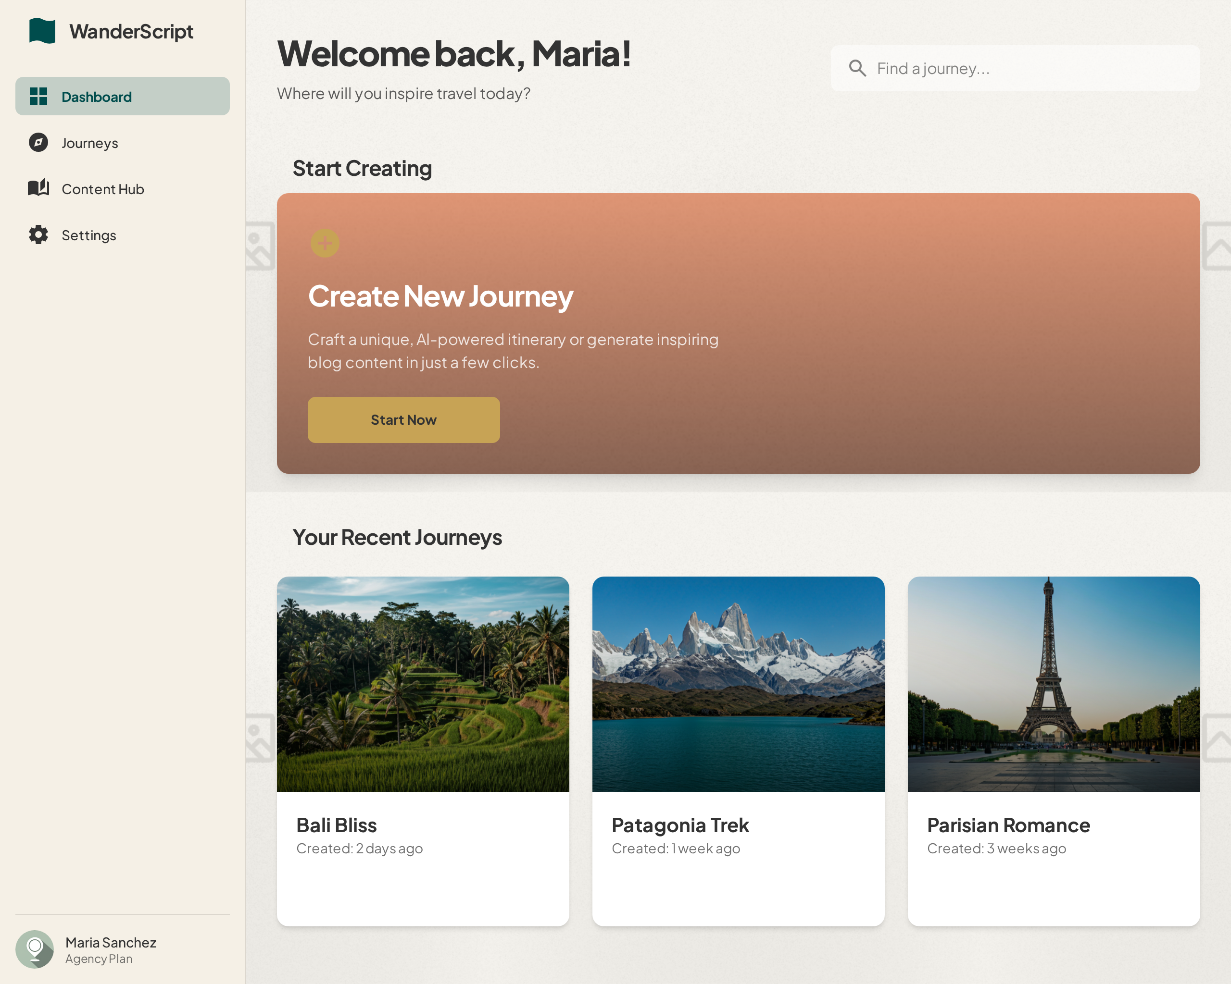Click the plus circle icon on journey card
This screenshot has width=1231, height=984.
coord(325,244)
